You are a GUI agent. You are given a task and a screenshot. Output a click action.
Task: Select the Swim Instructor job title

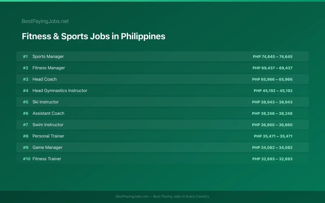tap(48, 125)
